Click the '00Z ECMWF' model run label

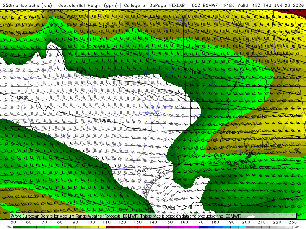click(205, 5)
